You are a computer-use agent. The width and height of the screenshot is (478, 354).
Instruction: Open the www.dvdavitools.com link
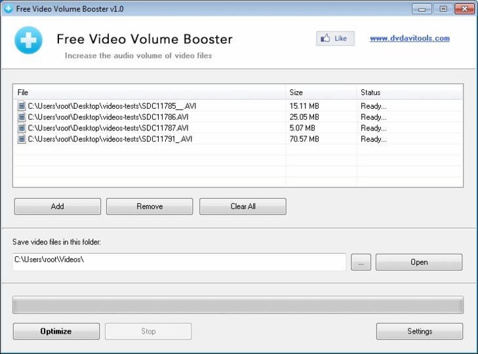[x=409, y=38]
